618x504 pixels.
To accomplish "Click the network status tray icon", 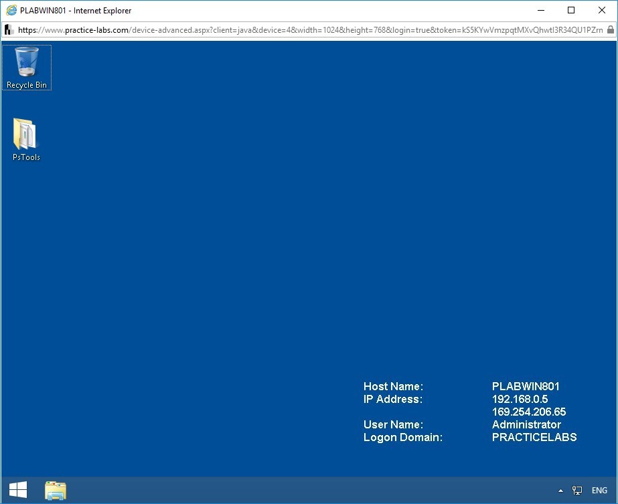I will pyautogui.click(x=577, y=491).
